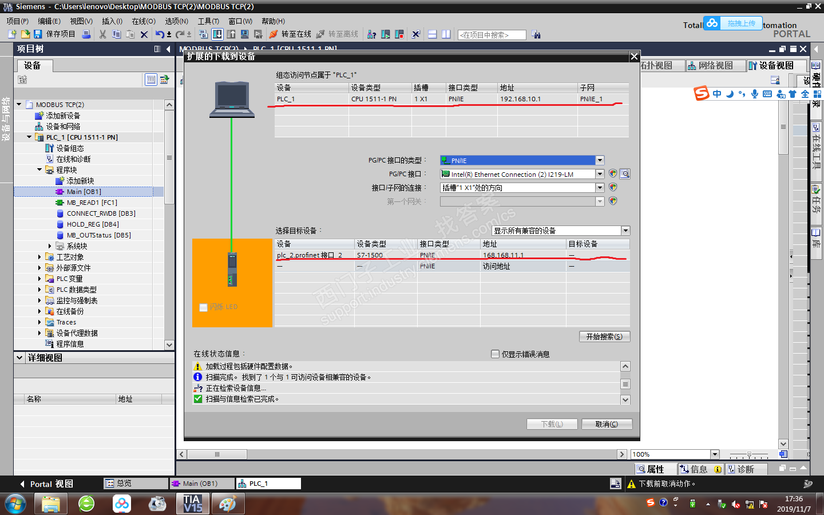This screenshot has height=515, width=824.
Task: Click the project tree overview icon
Action: 151,80
